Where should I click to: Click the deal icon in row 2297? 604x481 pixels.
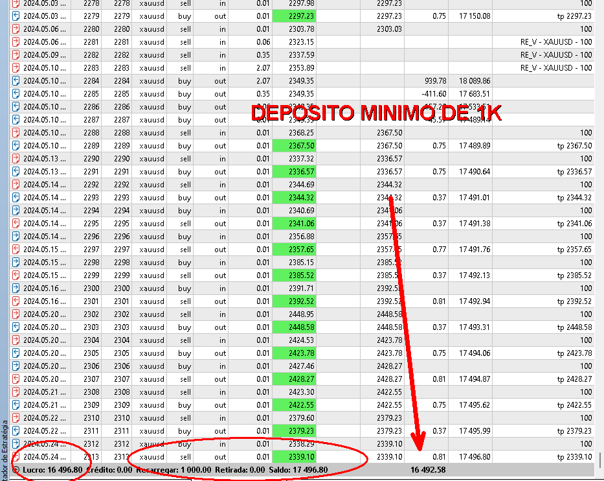click(16, 250)
